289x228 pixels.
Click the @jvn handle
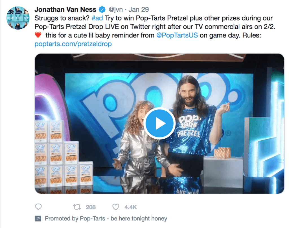tap(115, 9)
